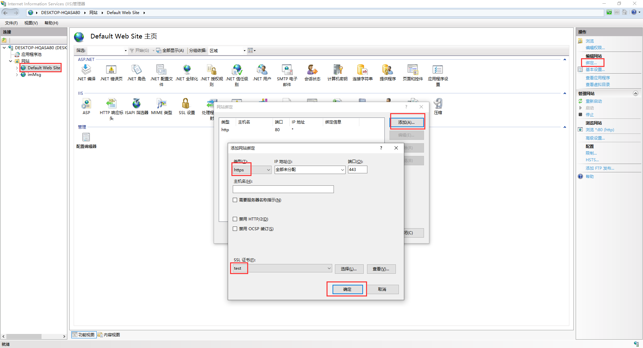Tick the 禁用 OCSP 装订 checkbox
Screen dimensions: 643x348
click(235, 229)
